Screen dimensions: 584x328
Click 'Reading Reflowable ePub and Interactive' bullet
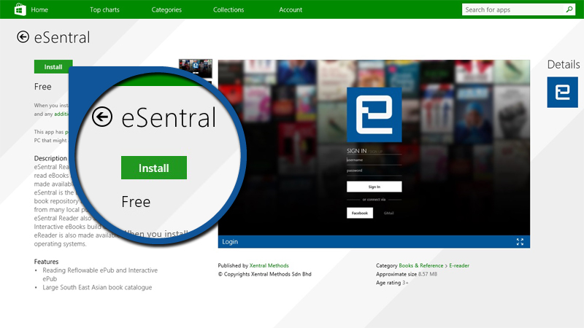[x=100, y=270]
